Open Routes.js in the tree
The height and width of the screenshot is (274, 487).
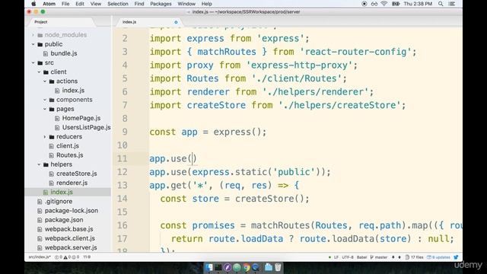click(x=69, y=155)
